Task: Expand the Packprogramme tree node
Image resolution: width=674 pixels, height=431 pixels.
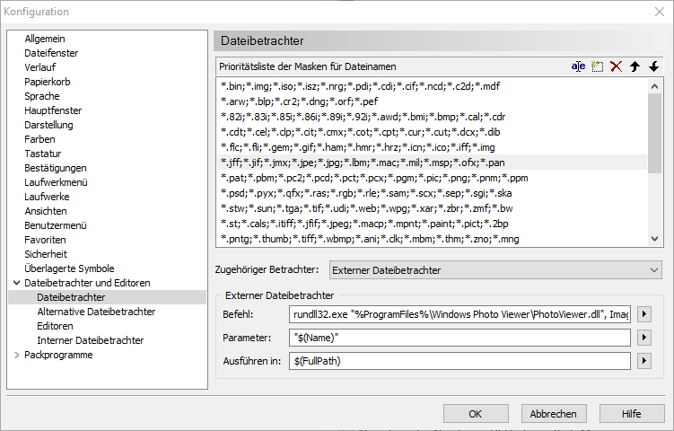Action: point(16,355)
